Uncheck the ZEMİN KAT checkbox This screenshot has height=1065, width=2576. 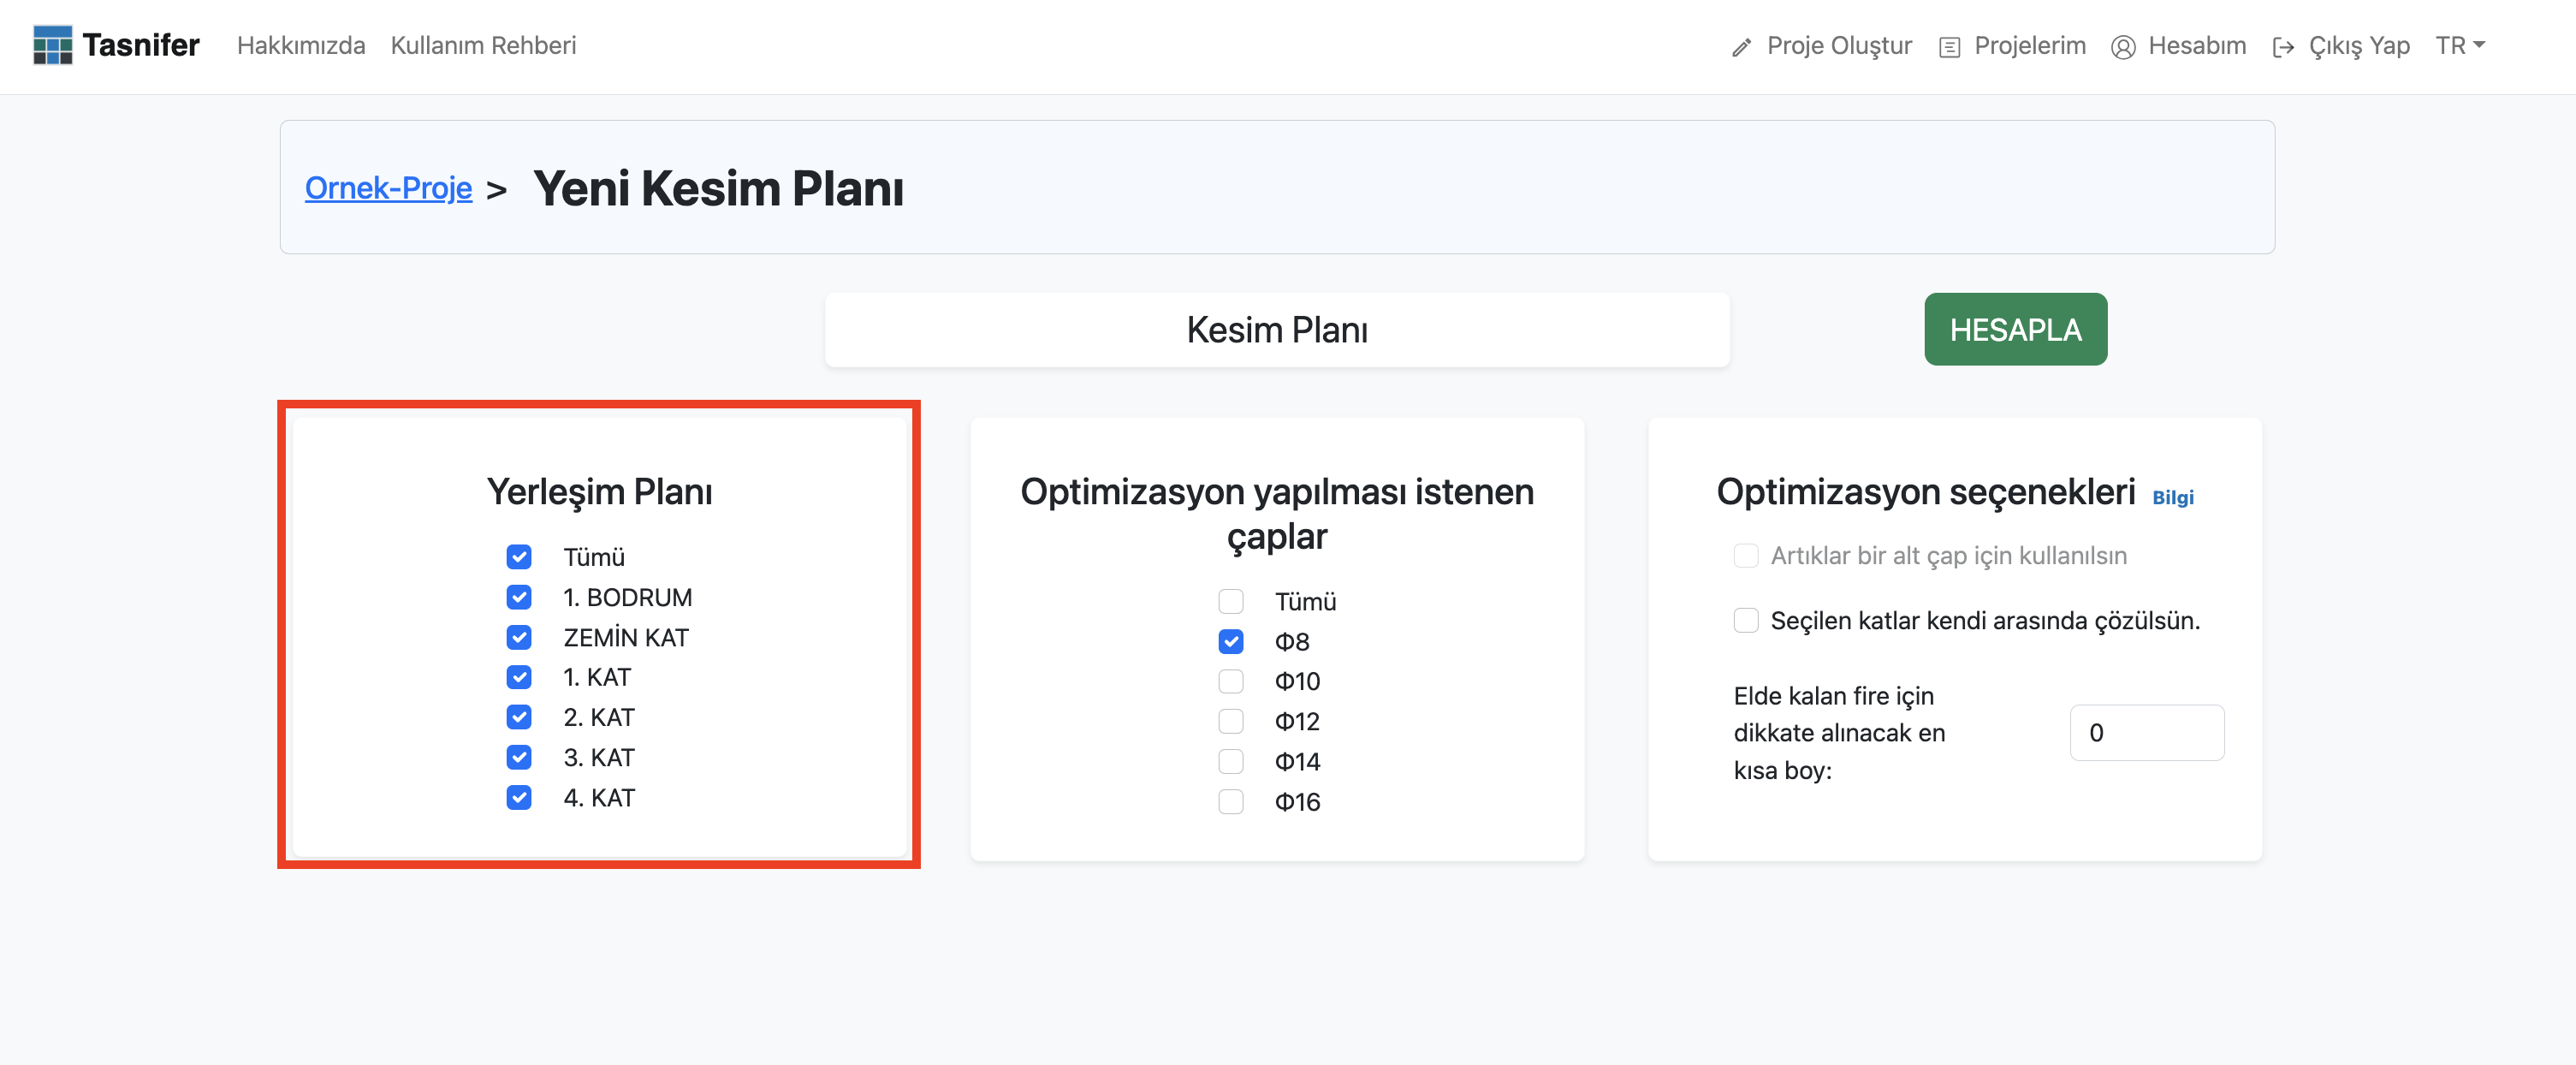click(x=518, y=638)
